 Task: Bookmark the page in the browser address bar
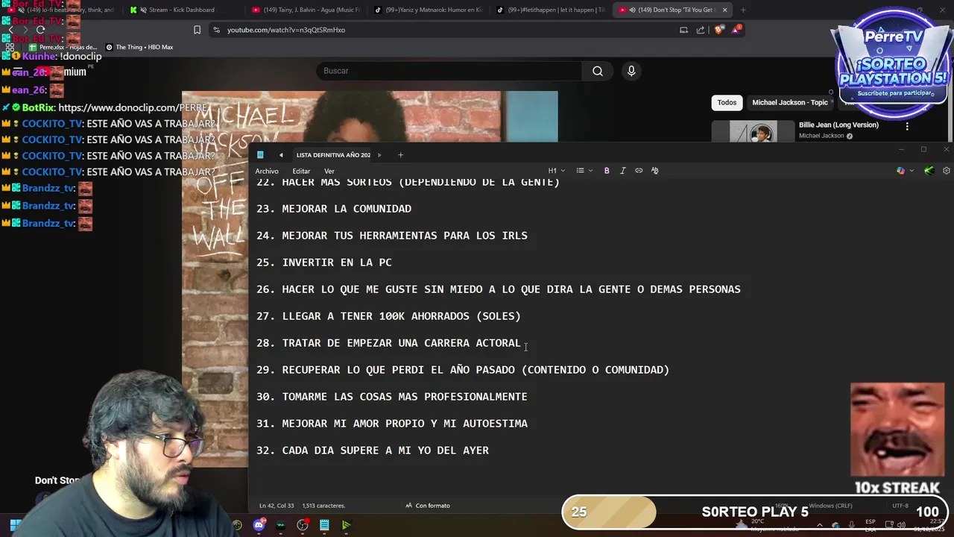point(197,30)
